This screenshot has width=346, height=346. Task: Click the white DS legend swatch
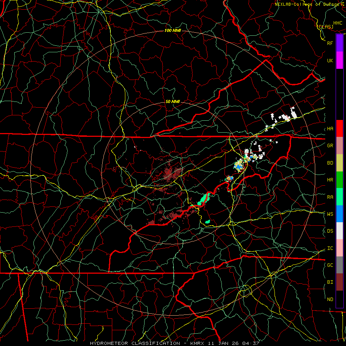[x=339, y=231]
